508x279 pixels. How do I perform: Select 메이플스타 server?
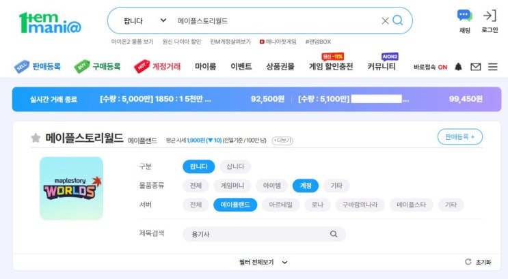coord(411,205)
